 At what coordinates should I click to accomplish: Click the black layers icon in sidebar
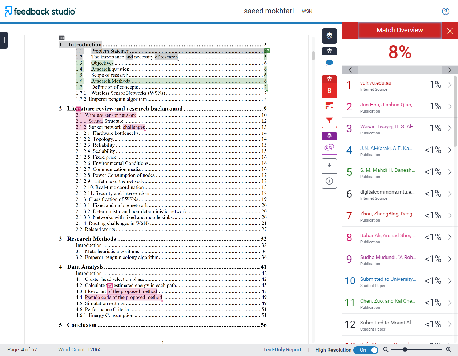[x=329, y=36]
